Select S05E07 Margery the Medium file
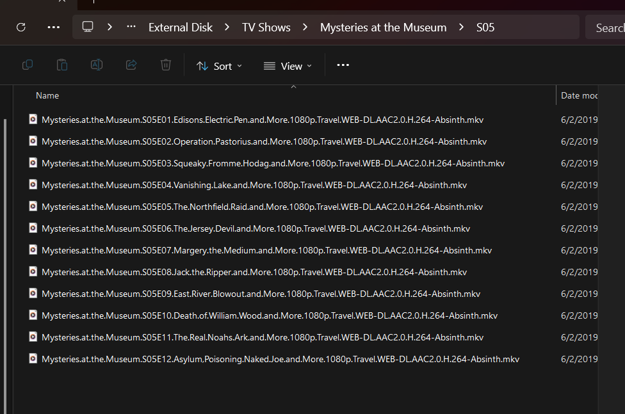The height and width of the screenshot is (414, 625). tap(266, 250)
